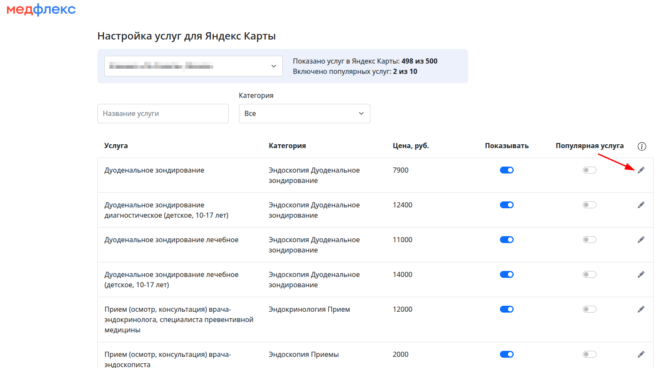This screenshot has width=663, height=368.
Task: Mark the 12400 service as popular
Action: point(589,205)
